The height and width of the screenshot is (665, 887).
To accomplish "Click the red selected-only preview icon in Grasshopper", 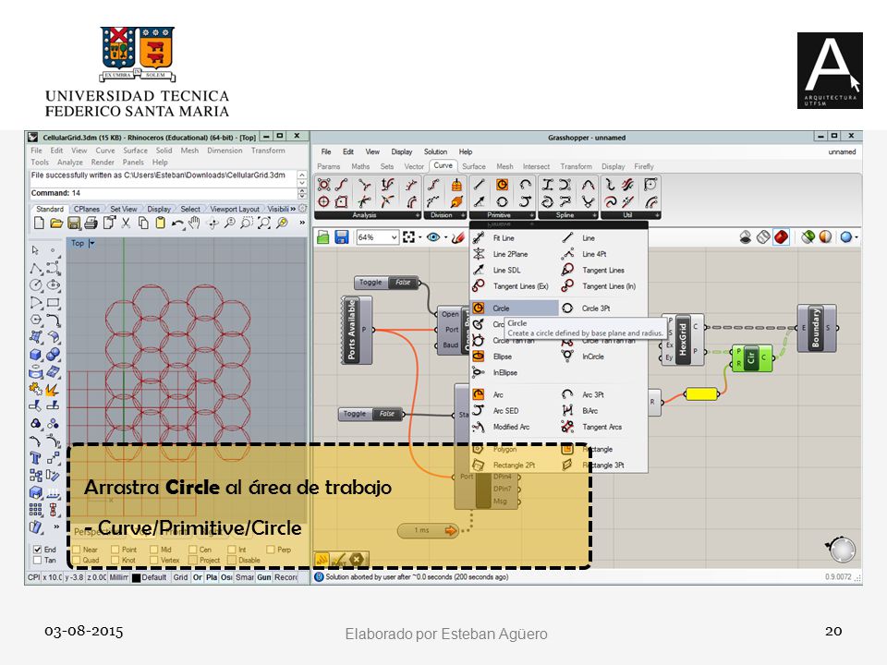I will click(782, 237).
